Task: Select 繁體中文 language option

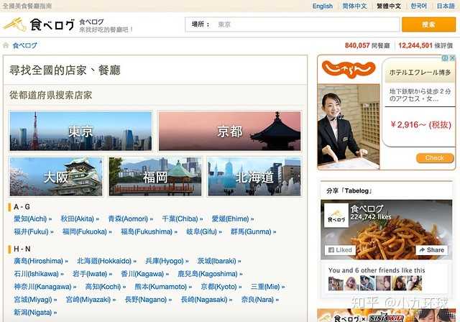Action: (389, 6)
